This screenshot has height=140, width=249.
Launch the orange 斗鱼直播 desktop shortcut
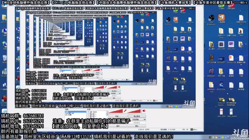[221, 19]
